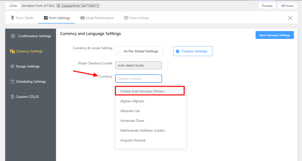Open the Form Settings tab
Screen dimensions: 302x161
coord(57,18)
